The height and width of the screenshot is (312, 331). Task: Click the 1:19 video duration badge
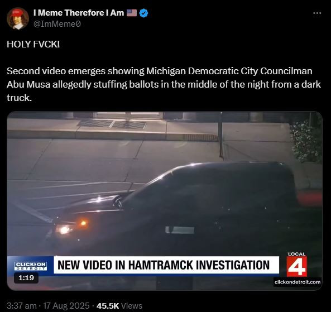[26, 278]
